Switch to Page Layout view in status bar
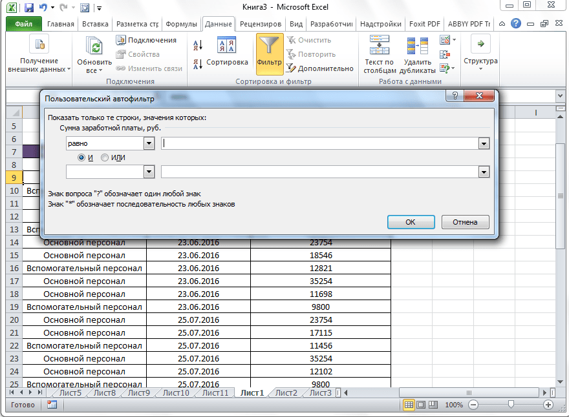Screen dimensions: 569x417 pos(422,405)
